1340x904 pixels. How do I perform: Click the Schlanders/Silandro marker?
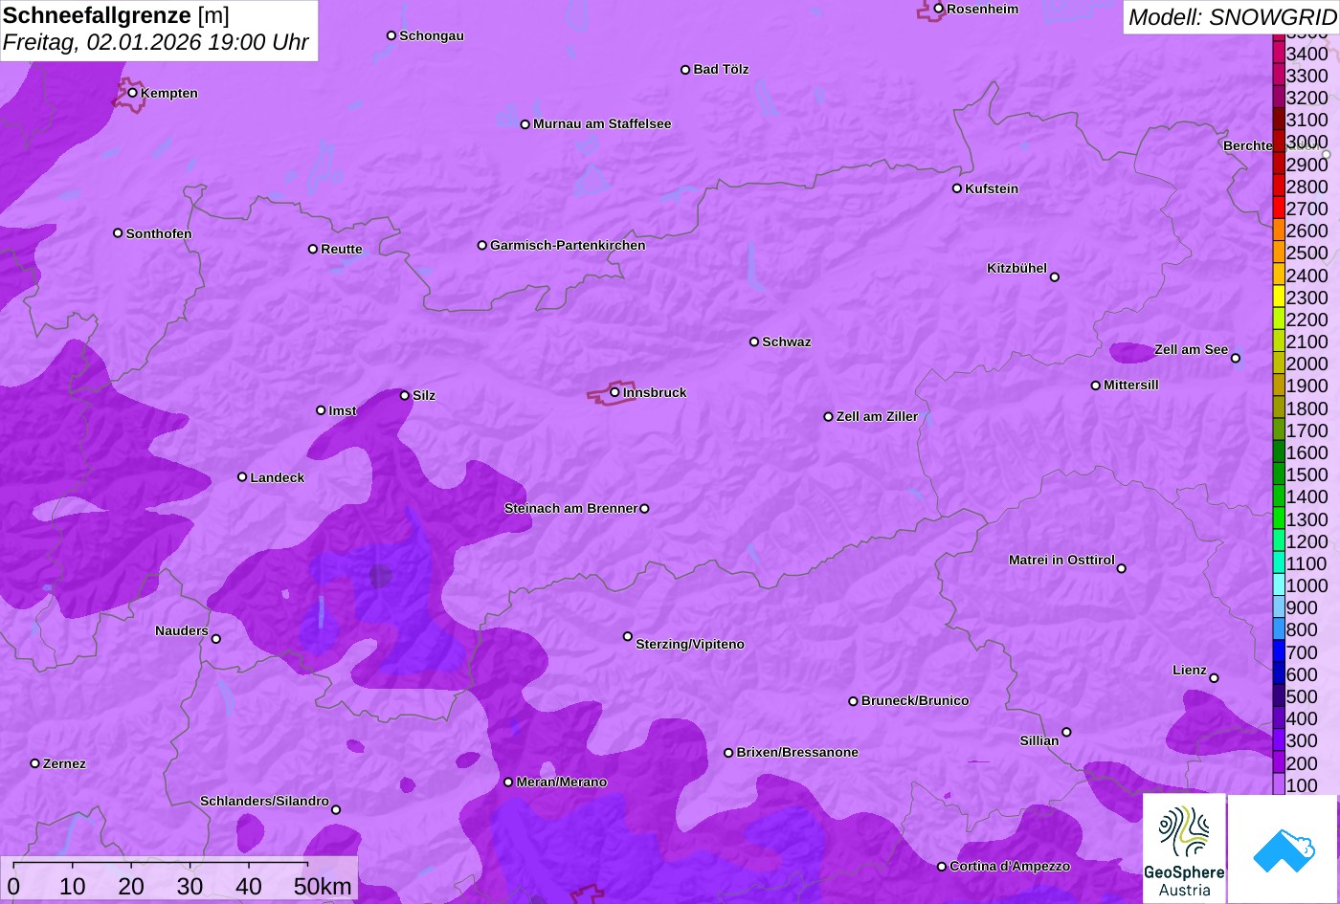[335, 810]
